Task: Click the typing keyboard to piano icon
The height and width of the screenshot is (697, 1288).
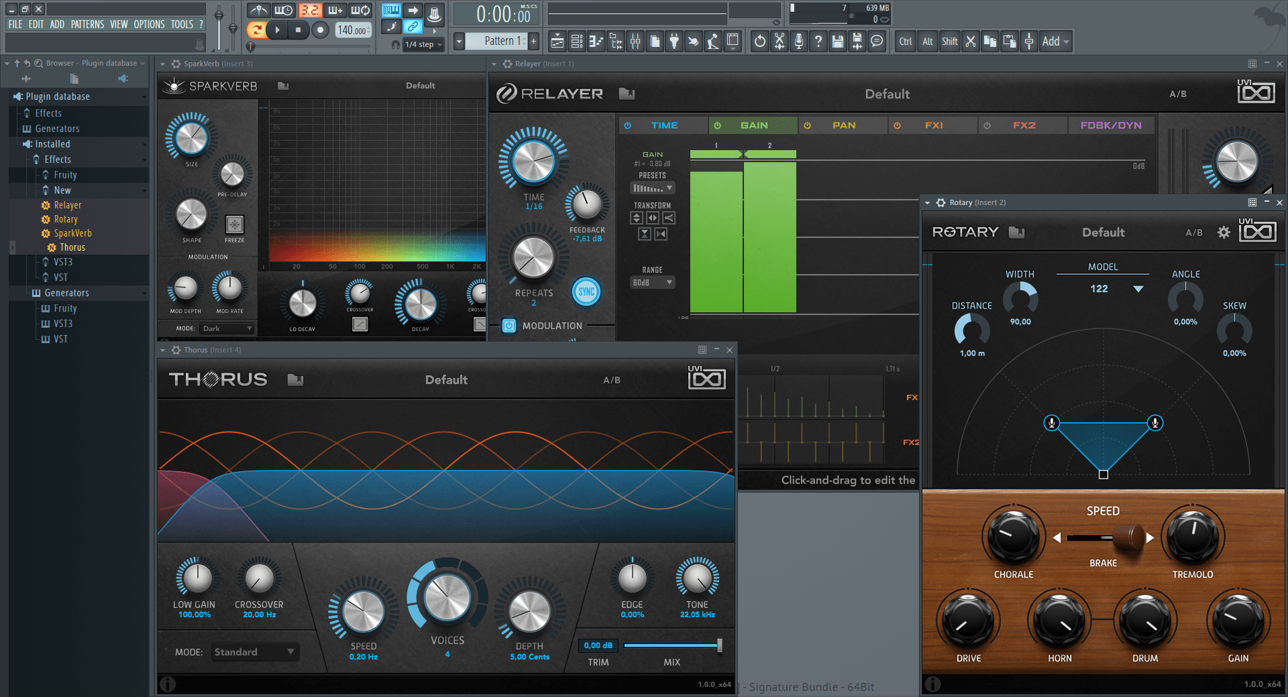Action: click(x=391, y=10)
